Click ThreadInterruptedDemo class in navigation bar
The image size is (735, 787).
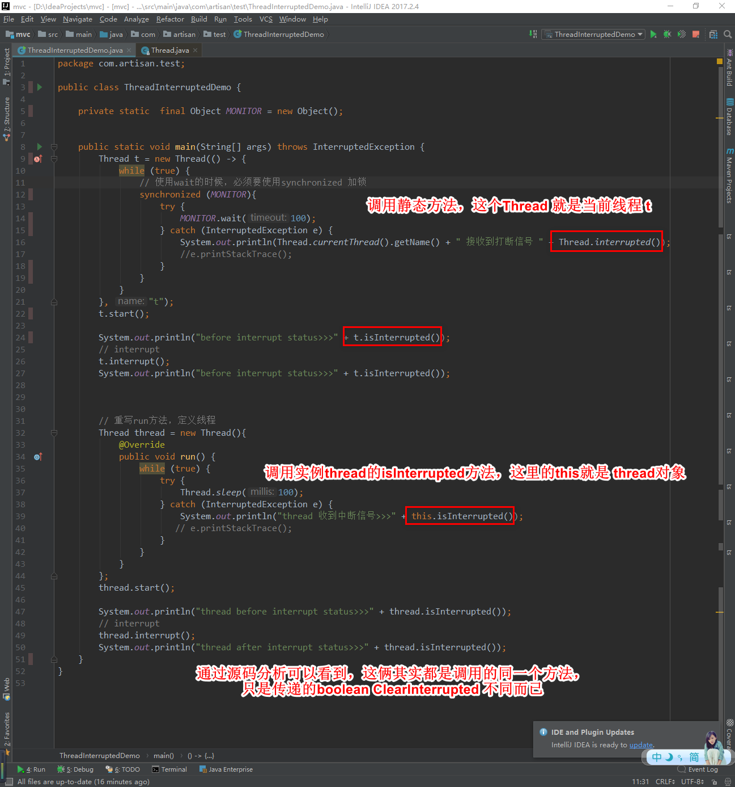(279, 34)
